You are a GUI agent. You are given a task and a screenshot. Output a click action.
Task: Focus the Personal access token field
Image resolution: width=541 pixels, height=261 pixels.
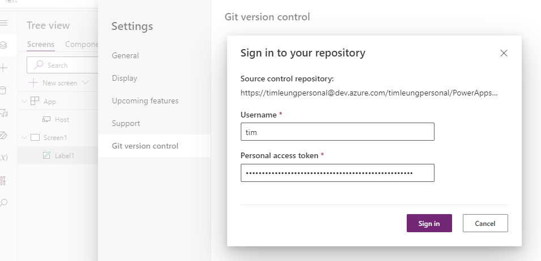[x=338, y=173]
